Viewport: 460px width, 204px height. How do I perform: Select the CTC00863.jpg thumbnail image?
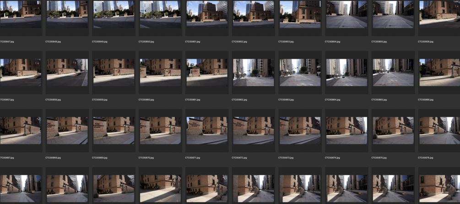point(300,72)
